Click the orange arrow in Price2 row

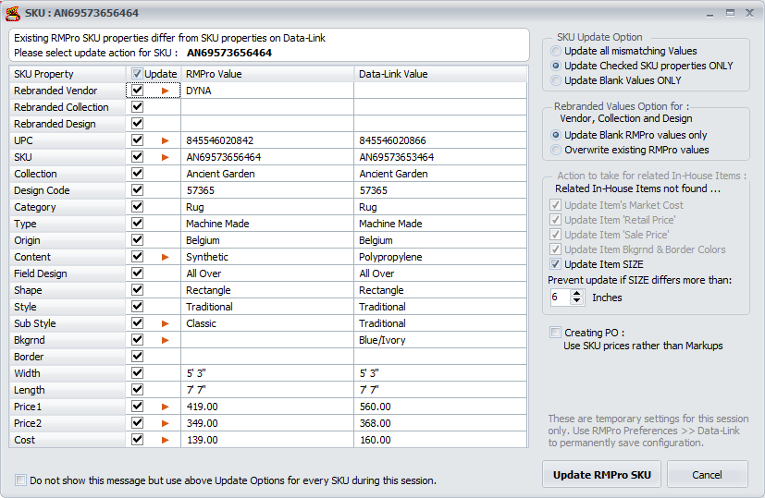point(165,423)
